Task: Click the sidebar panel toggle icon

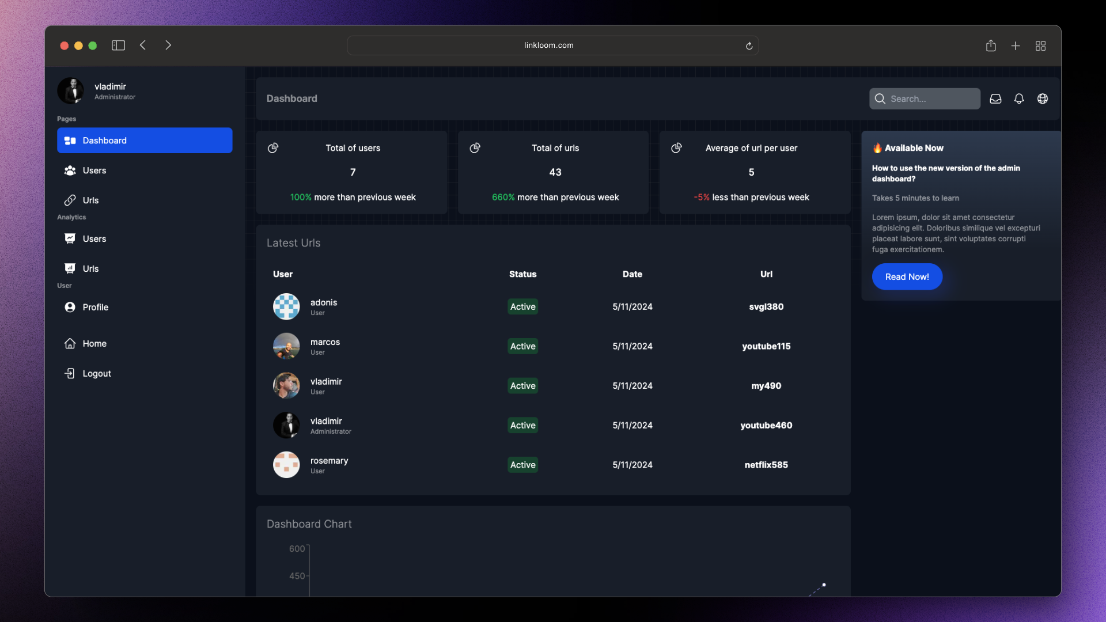Action: click(119, 45)
